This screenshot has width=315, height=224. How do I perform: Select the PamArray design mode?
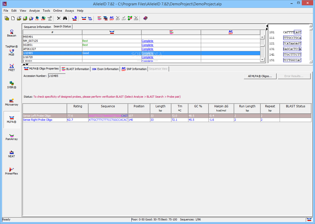(12, 137)
